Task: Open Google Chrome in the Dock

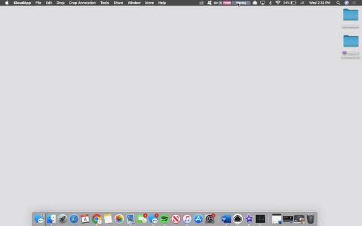Action: tap(97, 219)
